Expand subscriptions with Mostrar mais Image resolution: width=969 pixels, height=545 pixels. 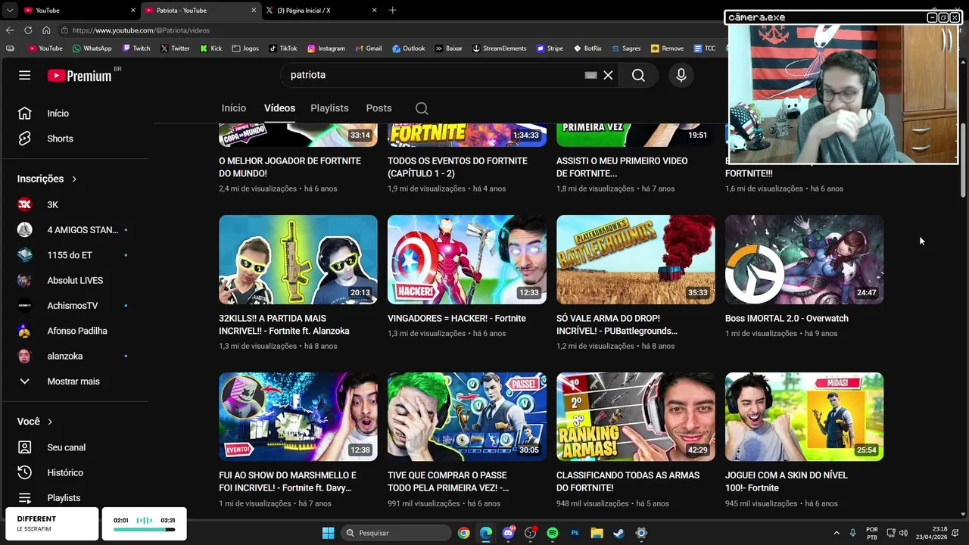click(x=76, y=381)
